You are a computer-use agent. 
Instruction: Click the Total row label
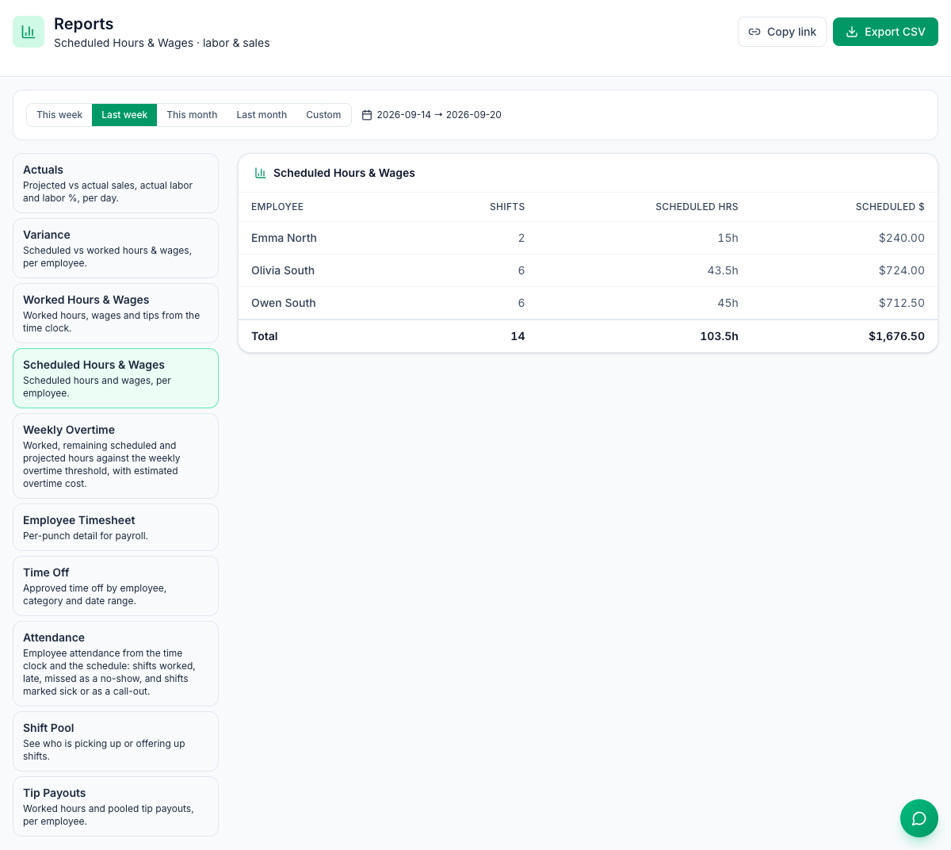pos(265,336)
